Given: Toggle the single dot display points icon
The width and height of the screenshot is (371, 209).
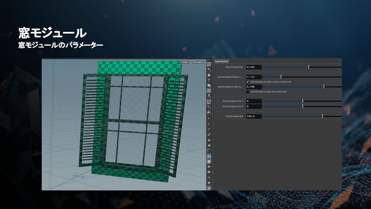Looking at the screenshot, I should (209, 118).
